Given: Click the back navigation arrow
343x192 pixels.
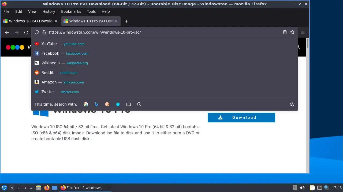Looking at the screenshot, I should pos(7,32).
